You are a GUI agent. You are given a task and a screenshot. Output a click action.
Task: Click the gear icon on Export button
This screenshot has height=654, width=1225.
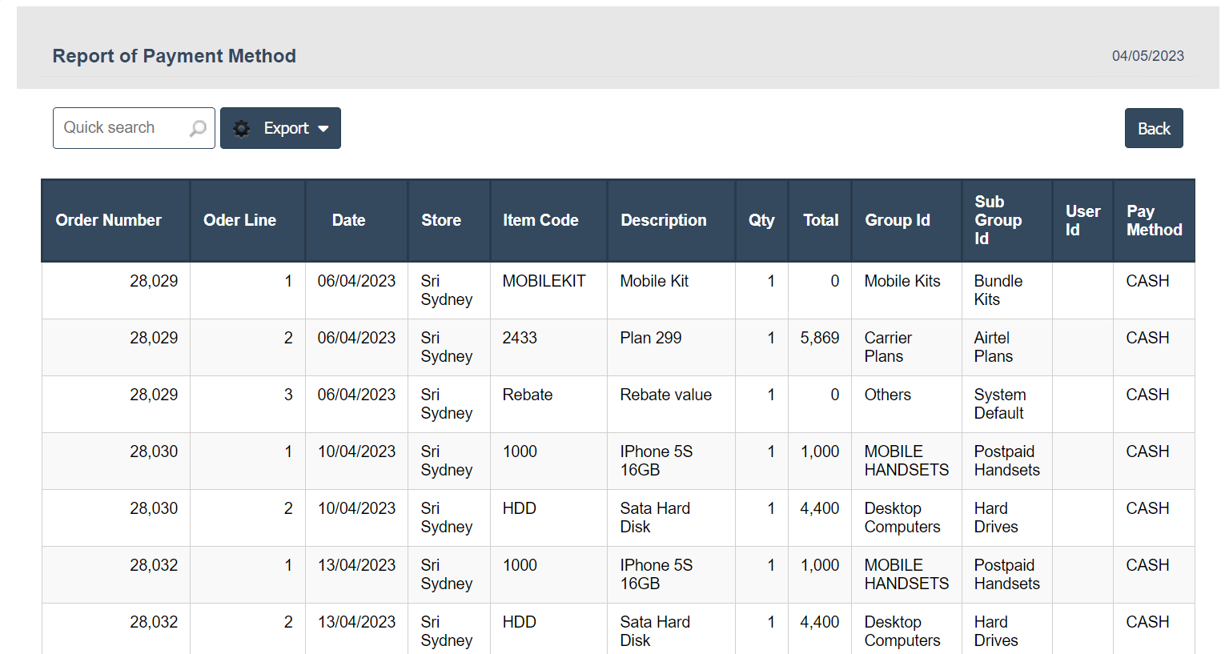click(242, 128)
